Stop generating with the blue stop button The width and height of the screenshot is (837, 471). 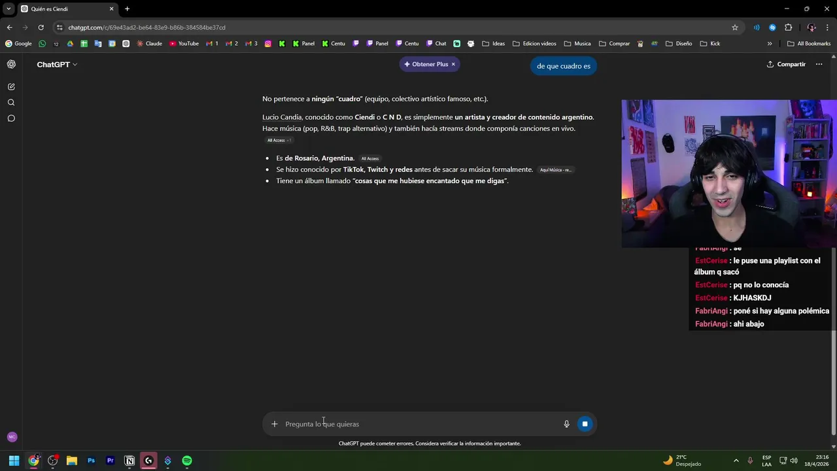click(585, 424)
